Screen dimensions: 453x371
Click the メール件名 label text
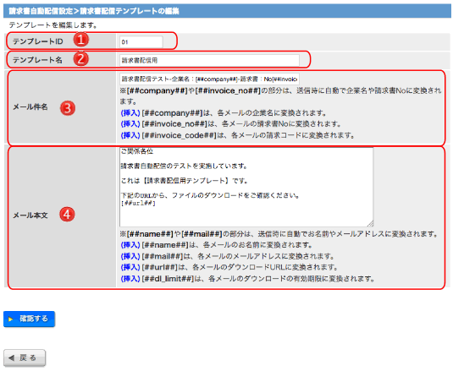click(30, 107)
